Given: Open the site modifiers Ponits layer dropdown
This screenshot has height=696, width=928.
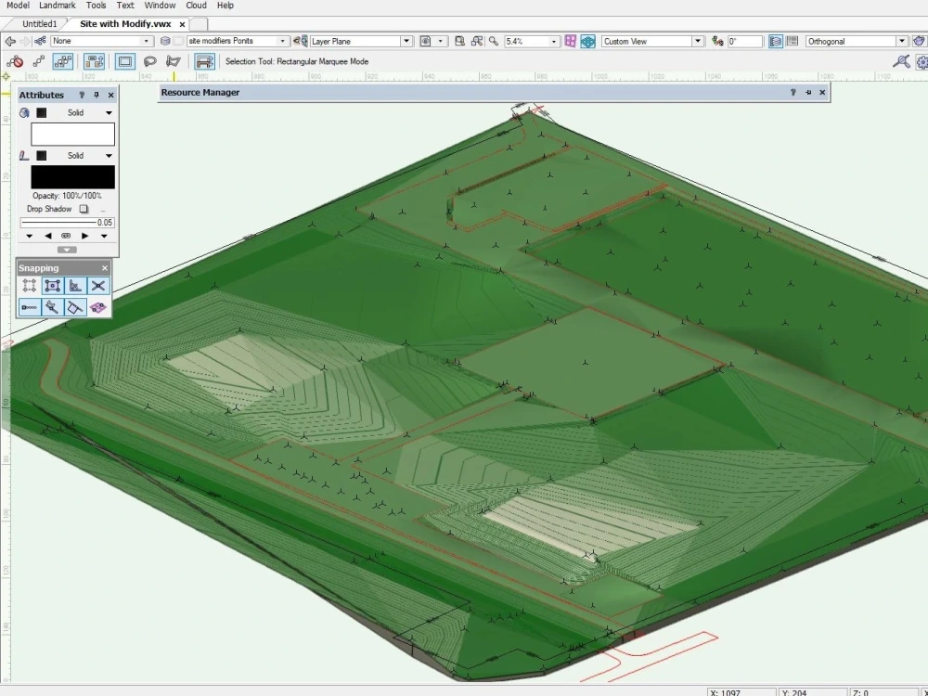Looking at the screenshot, I should [x=238, y=42].
